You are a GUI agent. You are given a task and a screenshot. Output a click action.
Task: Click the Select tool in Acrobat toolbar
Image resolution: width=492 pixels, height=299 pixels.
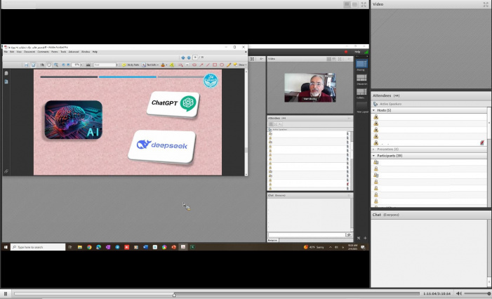click(x=42, y=65)
